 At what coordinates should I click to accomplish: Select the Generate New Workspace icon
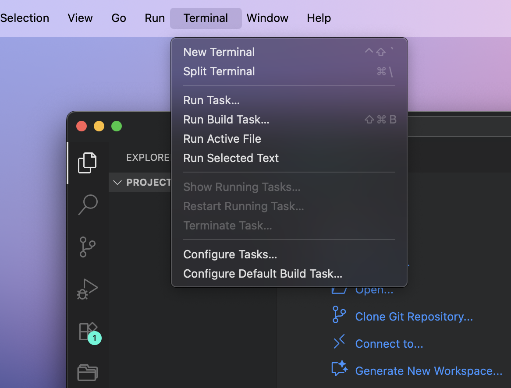click(339, 369)
